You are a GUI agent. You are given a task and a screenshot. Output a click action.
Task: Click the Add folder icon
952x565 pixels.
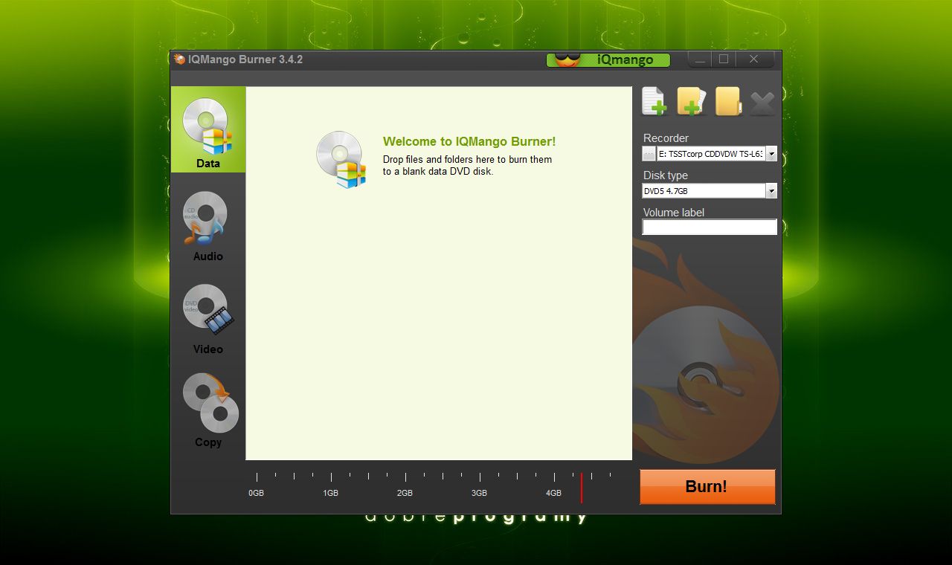pyautogui.click(x=691, y=102)
